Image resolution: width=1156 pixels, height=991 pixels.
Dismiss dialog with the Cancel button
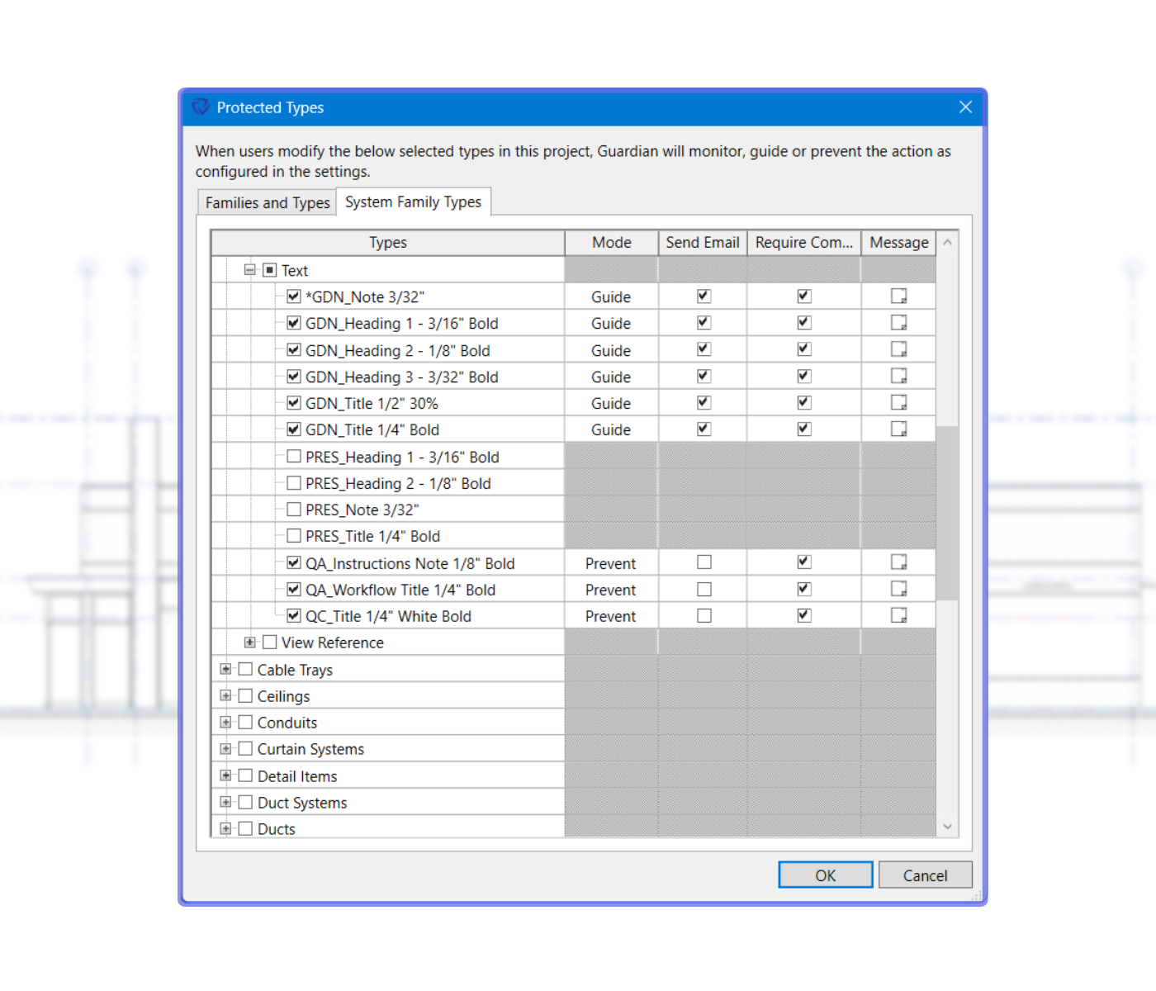925,875
